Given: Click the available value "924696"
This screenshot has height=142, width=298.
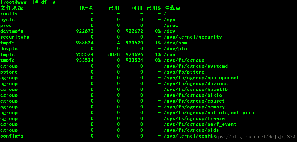Looking at the screenshot, I should 134,54.
